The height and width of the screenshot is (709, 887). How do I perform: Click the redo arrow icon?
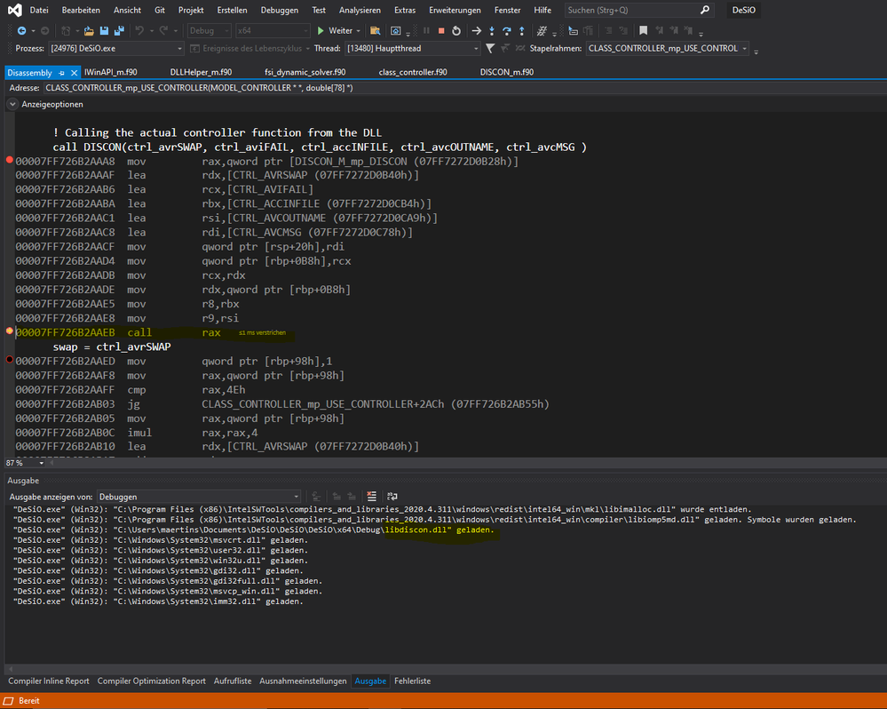click(x=163, y=30)
